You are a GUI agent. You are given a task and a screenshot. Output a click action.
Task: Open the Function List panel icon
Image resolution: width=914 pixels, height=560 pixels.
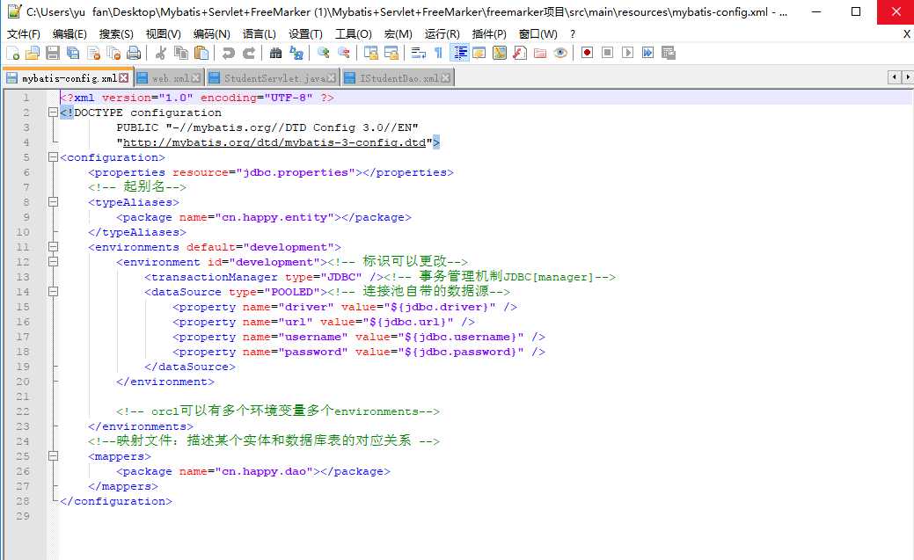pos(520,53)
